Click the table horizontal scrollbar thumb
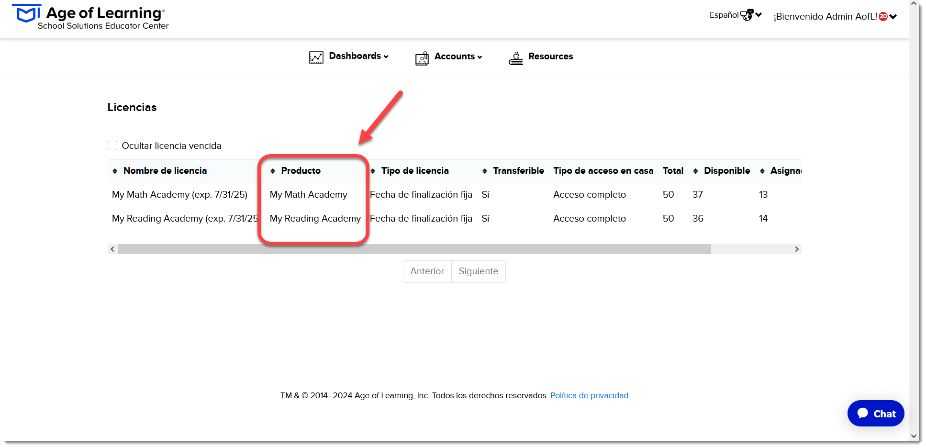926x448 pixels. click(x=414, y=249)
